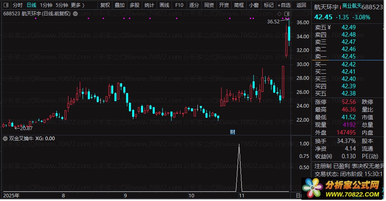Toggle the chart panel layout icon
The height and width of the screenshot is (201, 386).
pyautogui.click(x=287, y=14)
